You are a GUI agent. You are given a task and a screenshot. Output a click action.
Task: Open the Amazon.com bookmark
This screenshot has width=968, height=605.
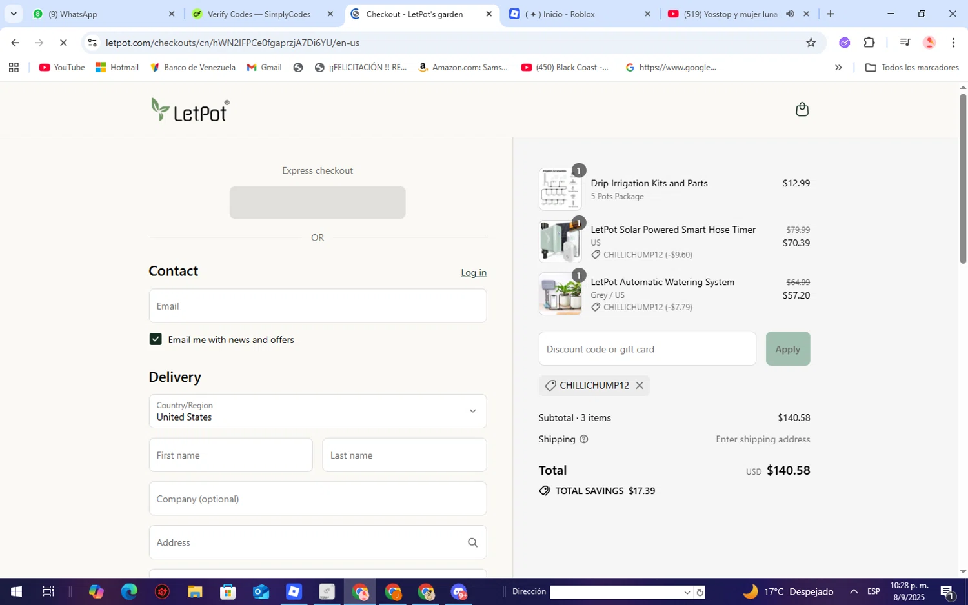[x=463, y=67]
